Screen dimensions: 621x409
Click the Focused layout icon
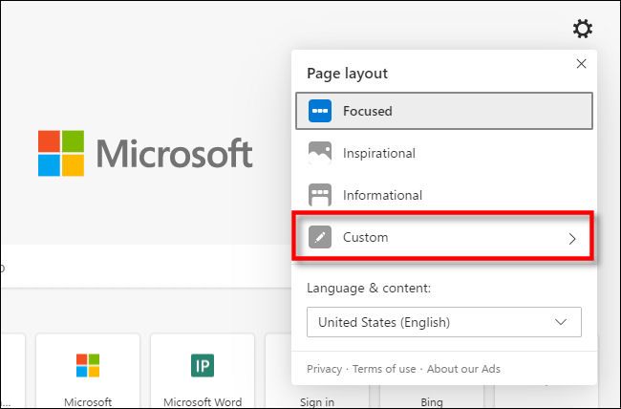pos(319,111)
